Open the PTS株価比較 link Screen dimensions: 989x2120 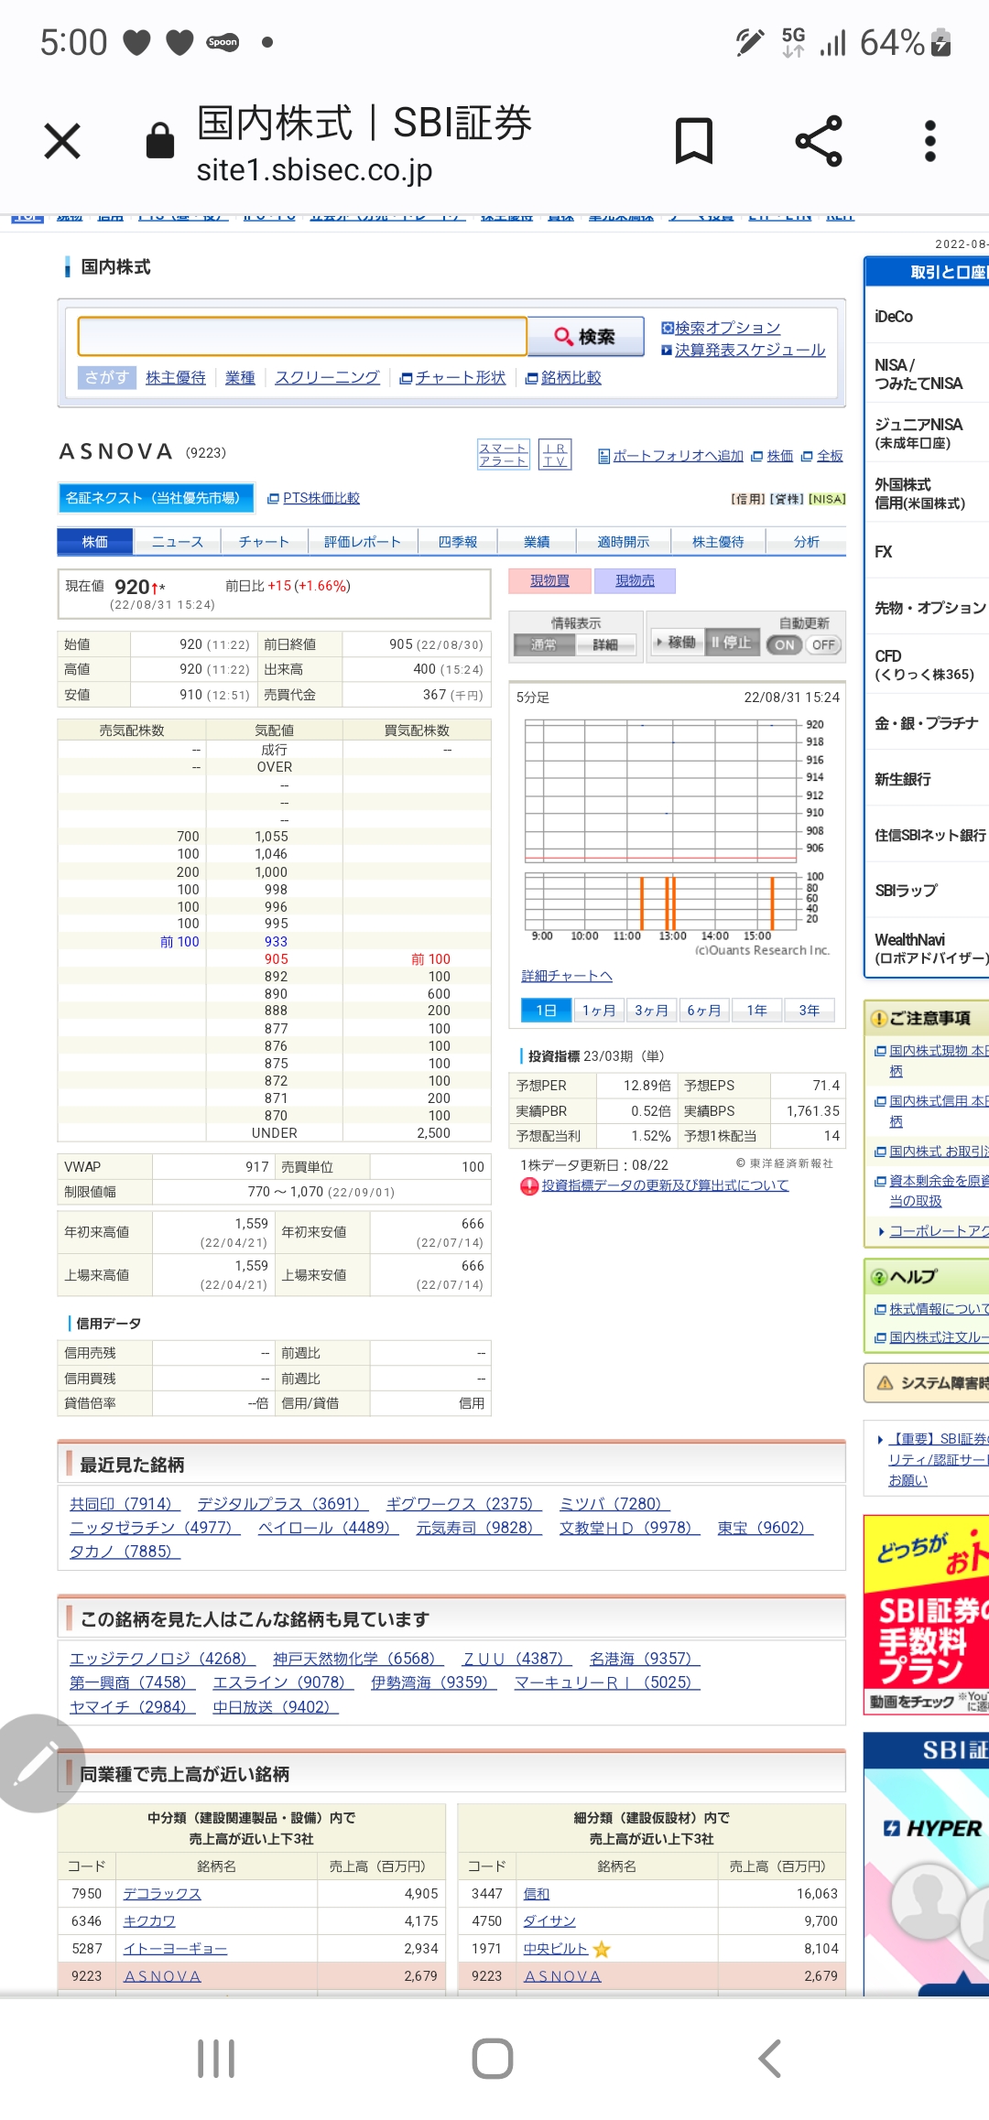(x=321, y=498)
